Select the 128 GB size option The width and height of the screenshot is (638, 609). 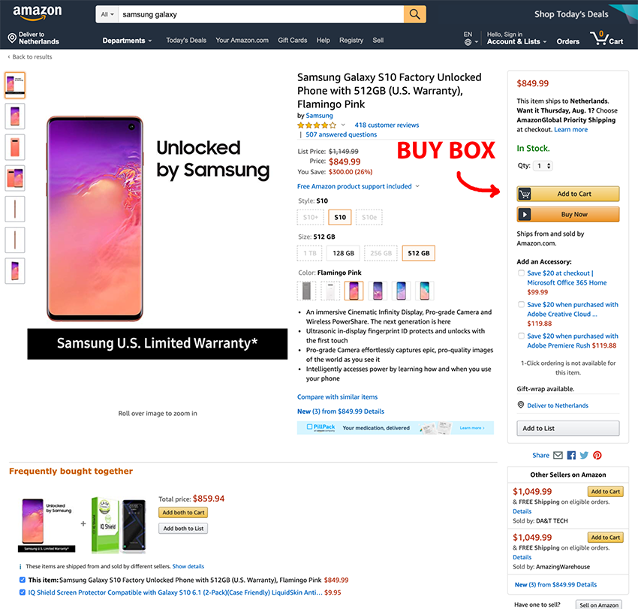344,253
